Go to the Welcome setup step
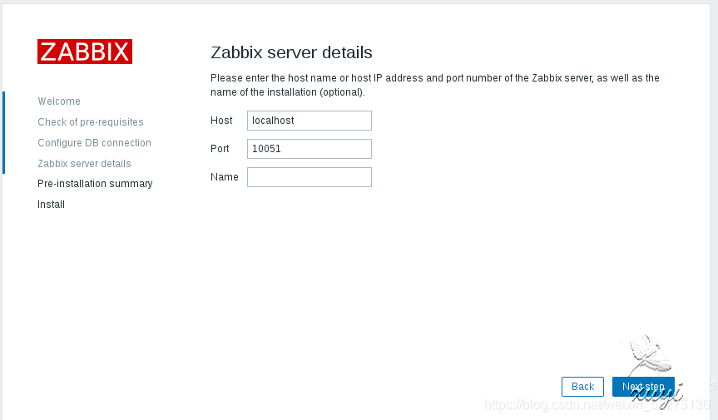This screenshot has height=420, width=718. [59, 101]
